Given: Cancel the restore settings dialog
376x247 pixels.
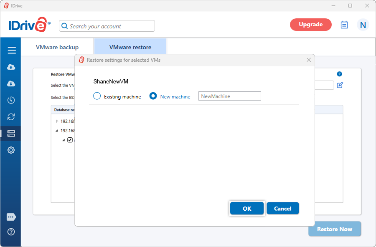Looking at the screenshot, I should [283, 209].
